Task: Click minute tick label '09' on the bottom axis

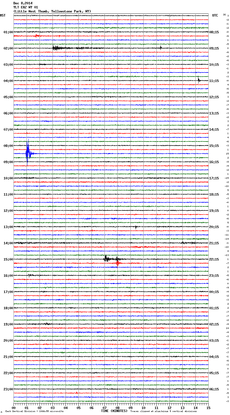Action: click(x=130, y=408)
